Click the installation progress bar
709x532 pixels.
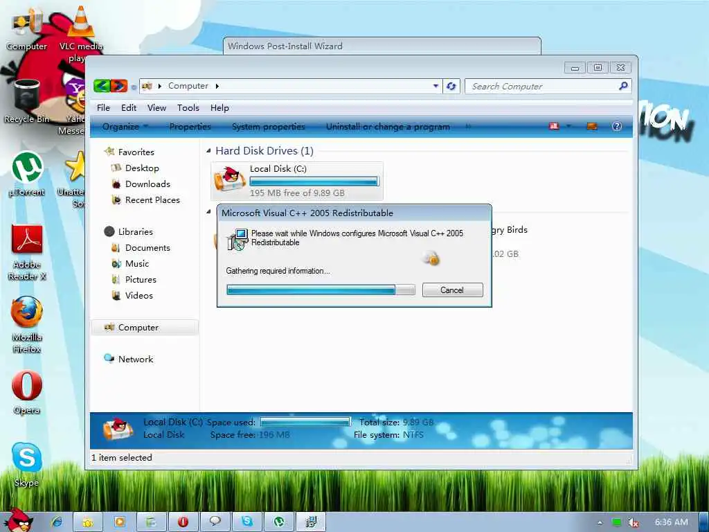(x=321, y=290)
